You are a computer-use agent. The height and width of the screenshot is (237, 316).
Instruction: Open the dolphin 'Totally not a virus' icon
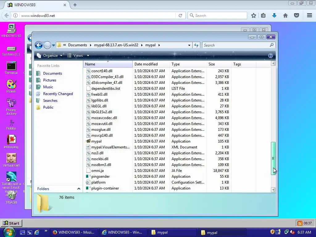coord(11,177)
